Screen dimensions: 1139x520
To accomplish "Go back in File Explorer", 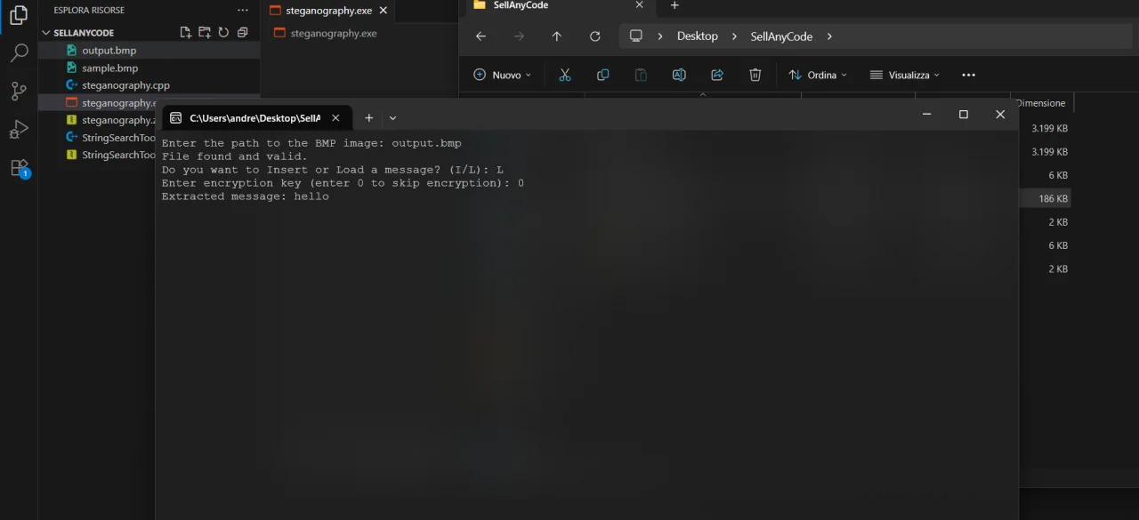I will coord(481,36).
